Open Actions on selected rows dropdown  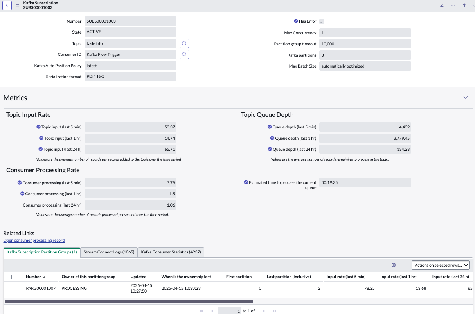[x=441, y=265]
